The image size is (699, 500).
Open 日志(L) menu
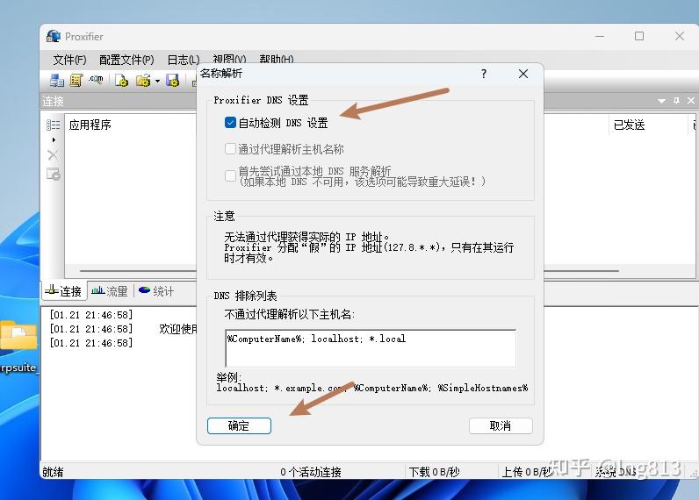coord(184,60)
